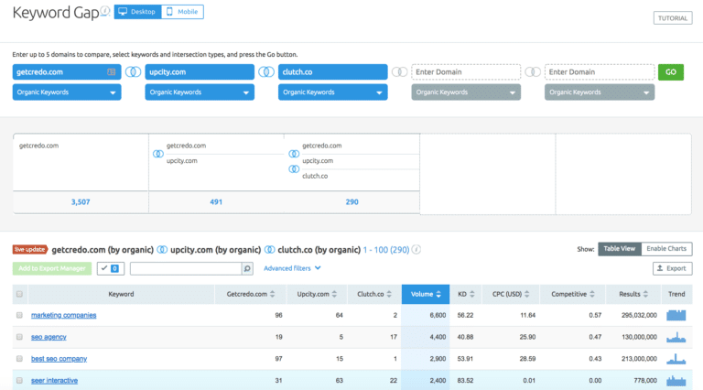The width and height of the screenshot is (703, 390).
Task: Sort table by Volume column
Action: (426, 294)
